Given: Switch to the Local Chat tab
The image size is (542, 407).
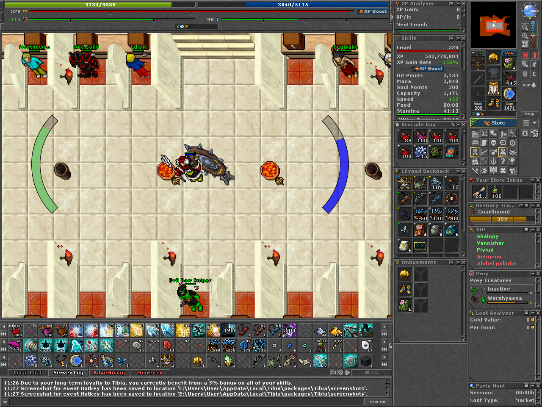Looking at the screenshot, I should pos(28,373).
